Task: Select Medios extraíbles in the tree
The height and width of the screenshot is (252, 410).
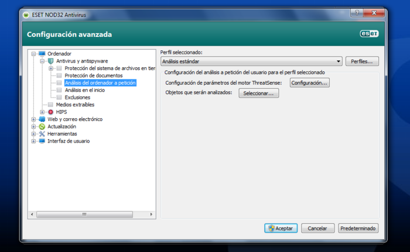Action: pyautogui.click(x=75, y=105)
